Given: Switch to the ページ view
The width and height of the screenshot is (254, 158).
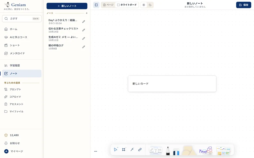Looking at the screenshot, I should click(x=108, y=5).
